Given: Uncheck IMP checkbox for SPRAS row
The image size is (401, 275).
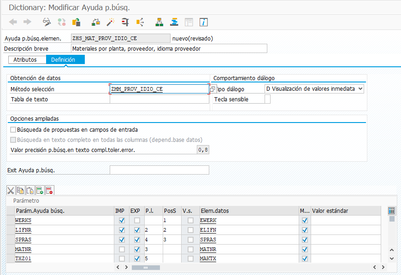Looking at the screenshot, I should [x=122, y=240].
